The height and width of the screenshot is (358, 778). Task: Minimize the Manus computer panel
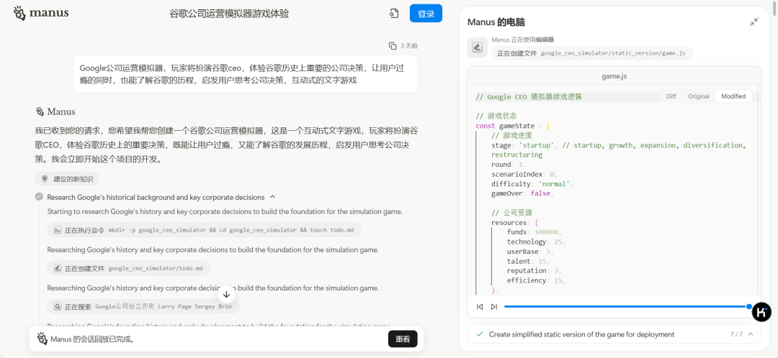[754, 22]
